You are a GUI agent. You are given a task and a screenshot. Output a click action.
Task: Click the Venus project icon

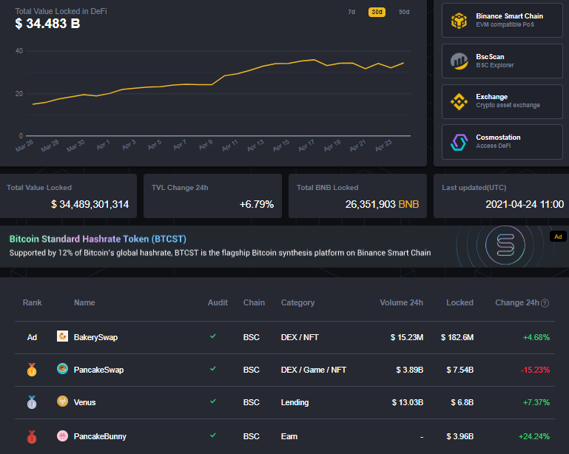(x=63, y=402)
